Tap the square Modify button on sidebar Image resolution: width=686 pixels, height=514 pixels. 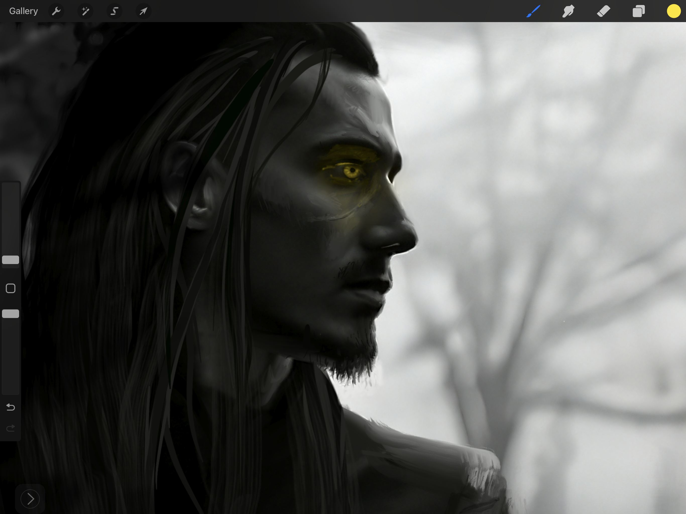(x=11, y=288)
